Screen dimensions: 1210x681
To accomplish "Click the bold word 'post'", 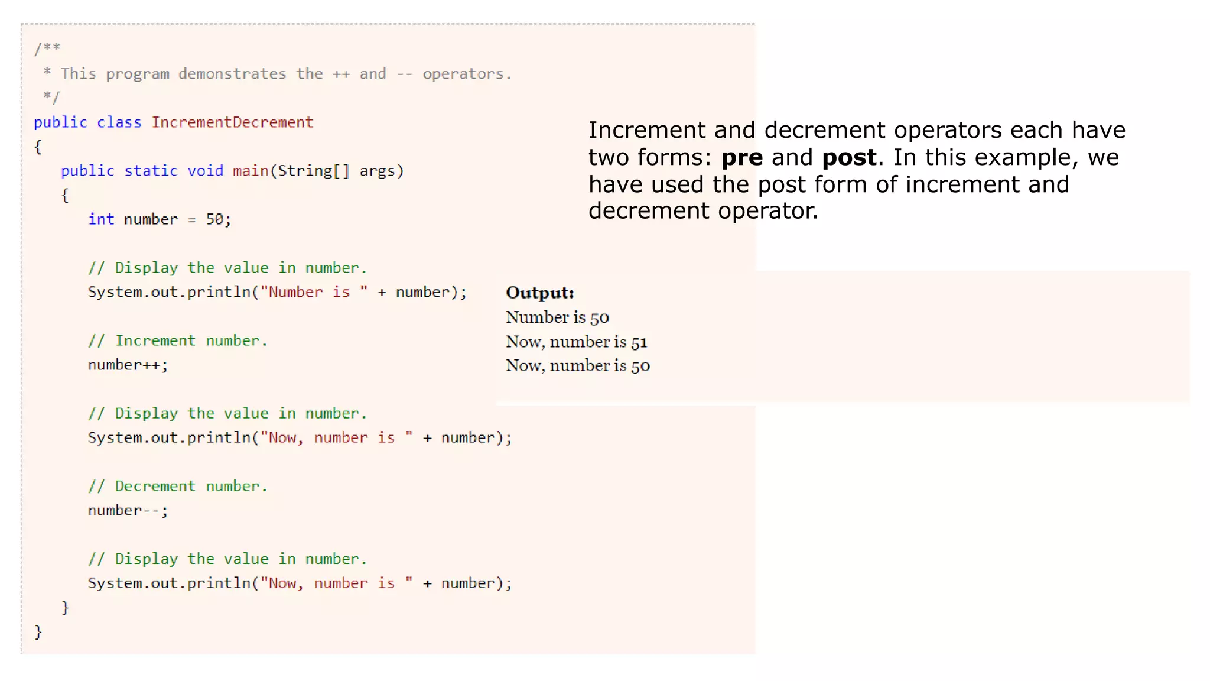I will (849, 157).
